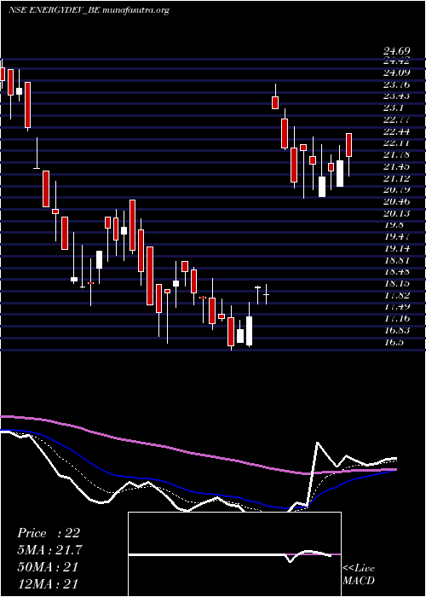The width and height of the screenshot is (426, 597).
Task: Click the 19.8 price axis label
Action: coord(394,225)
